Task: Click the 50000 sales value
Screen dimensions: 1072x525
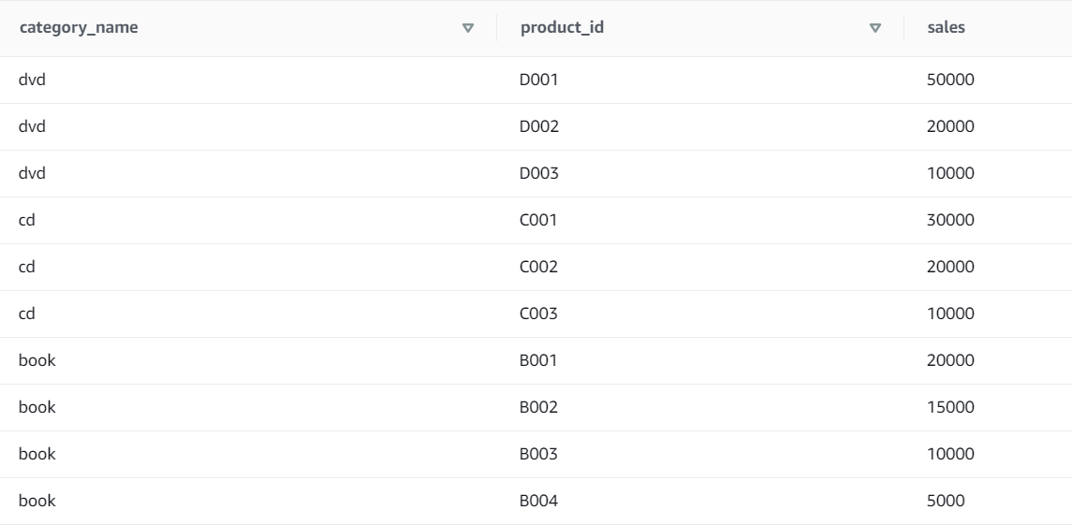Action: [950, 80]
